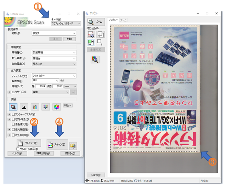Click the auto locate marquee icon
This screenshot has height=185, width=227.
point(91,42)
